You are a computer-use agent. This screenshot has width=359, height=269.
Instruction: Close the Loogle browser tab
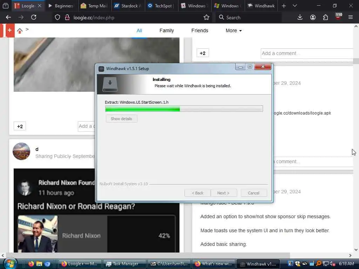[40, 6]
